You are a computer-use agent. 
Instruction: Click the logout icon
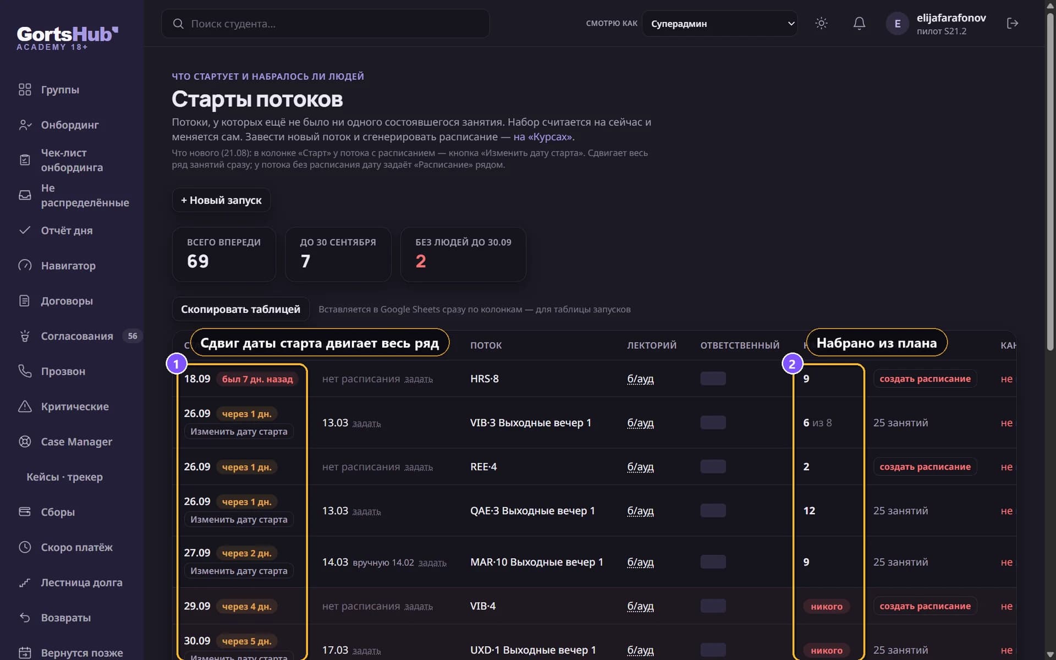point(1012,23)
